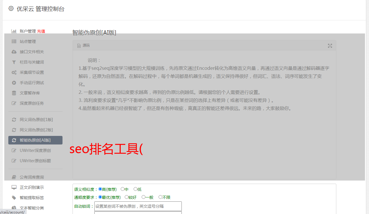Open 采集细节设置 menu item
369x214 pixels.
pyautogui.click(x=32, y=72)
